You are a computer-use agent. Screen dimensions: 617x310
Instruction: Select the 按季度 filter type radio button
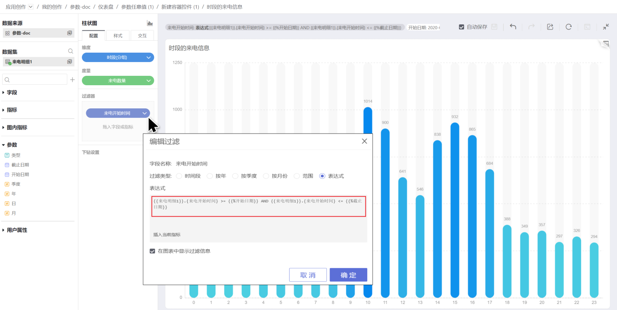coord(235,176)
